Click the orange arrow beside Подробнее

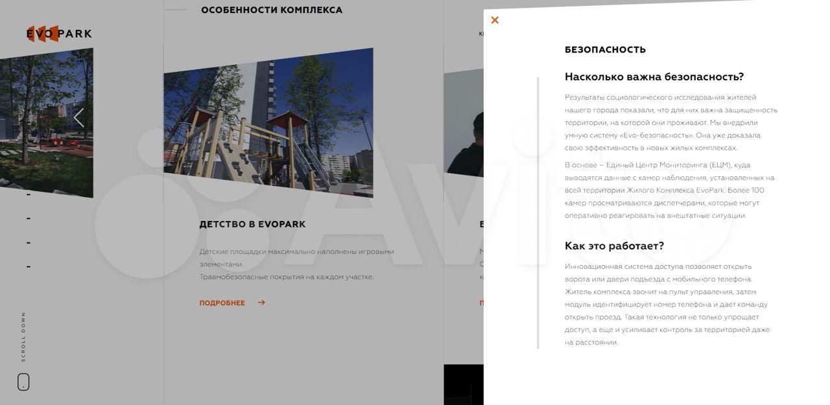point(261,303)
